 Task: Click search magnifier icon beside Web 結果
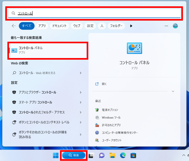14,73
